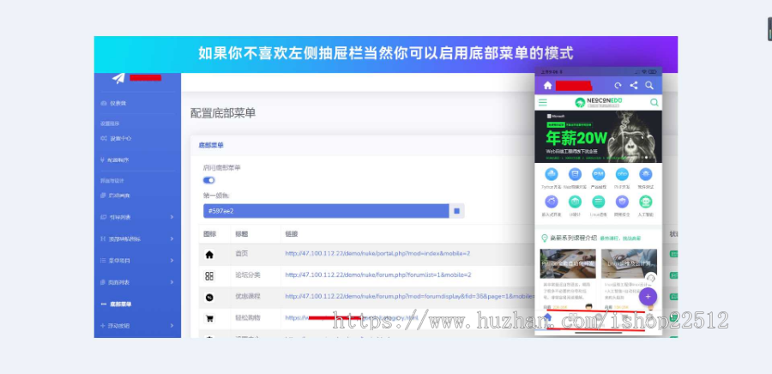Expand 页面列表 sidebar chevron
The height and width of the screenshot is (374, 772).
(172, 282)
